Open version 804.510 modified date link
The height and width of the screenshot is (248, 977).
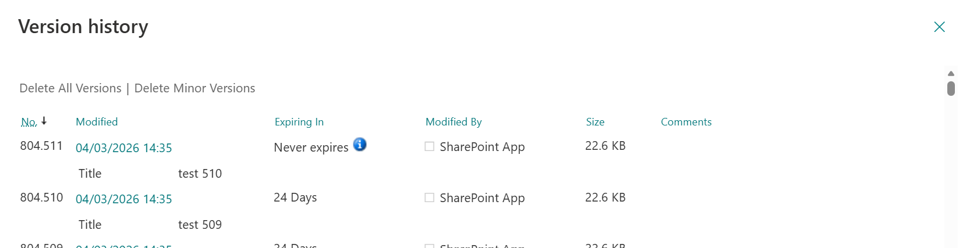coord(124,199)
